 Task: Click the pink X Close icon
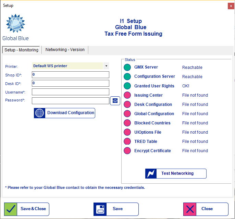(x=190, y=209)
